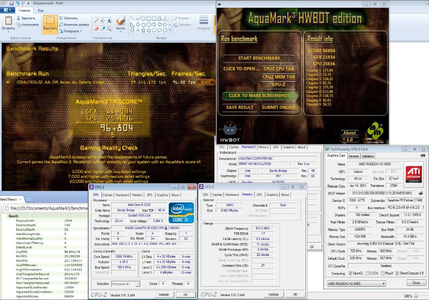
Task: Open the Graphics tab in the CPU-Z Mainboard window
Action: coord(289,147)
